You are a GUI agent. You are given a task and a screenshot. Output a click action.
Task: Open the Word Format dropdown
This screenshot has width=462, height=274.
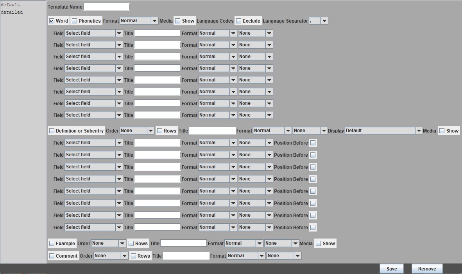(155, 21)
